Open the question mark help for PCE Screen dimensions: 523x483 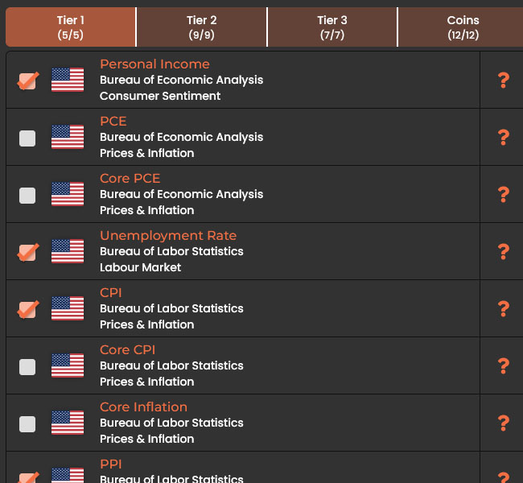point(504,137)
